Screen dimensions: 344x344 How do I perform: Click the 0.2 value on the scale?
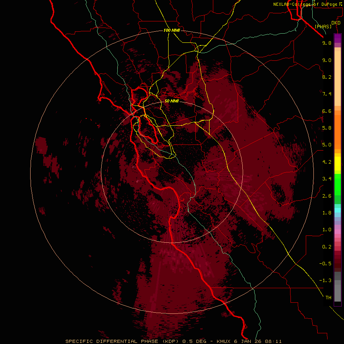tap(327, 247)
